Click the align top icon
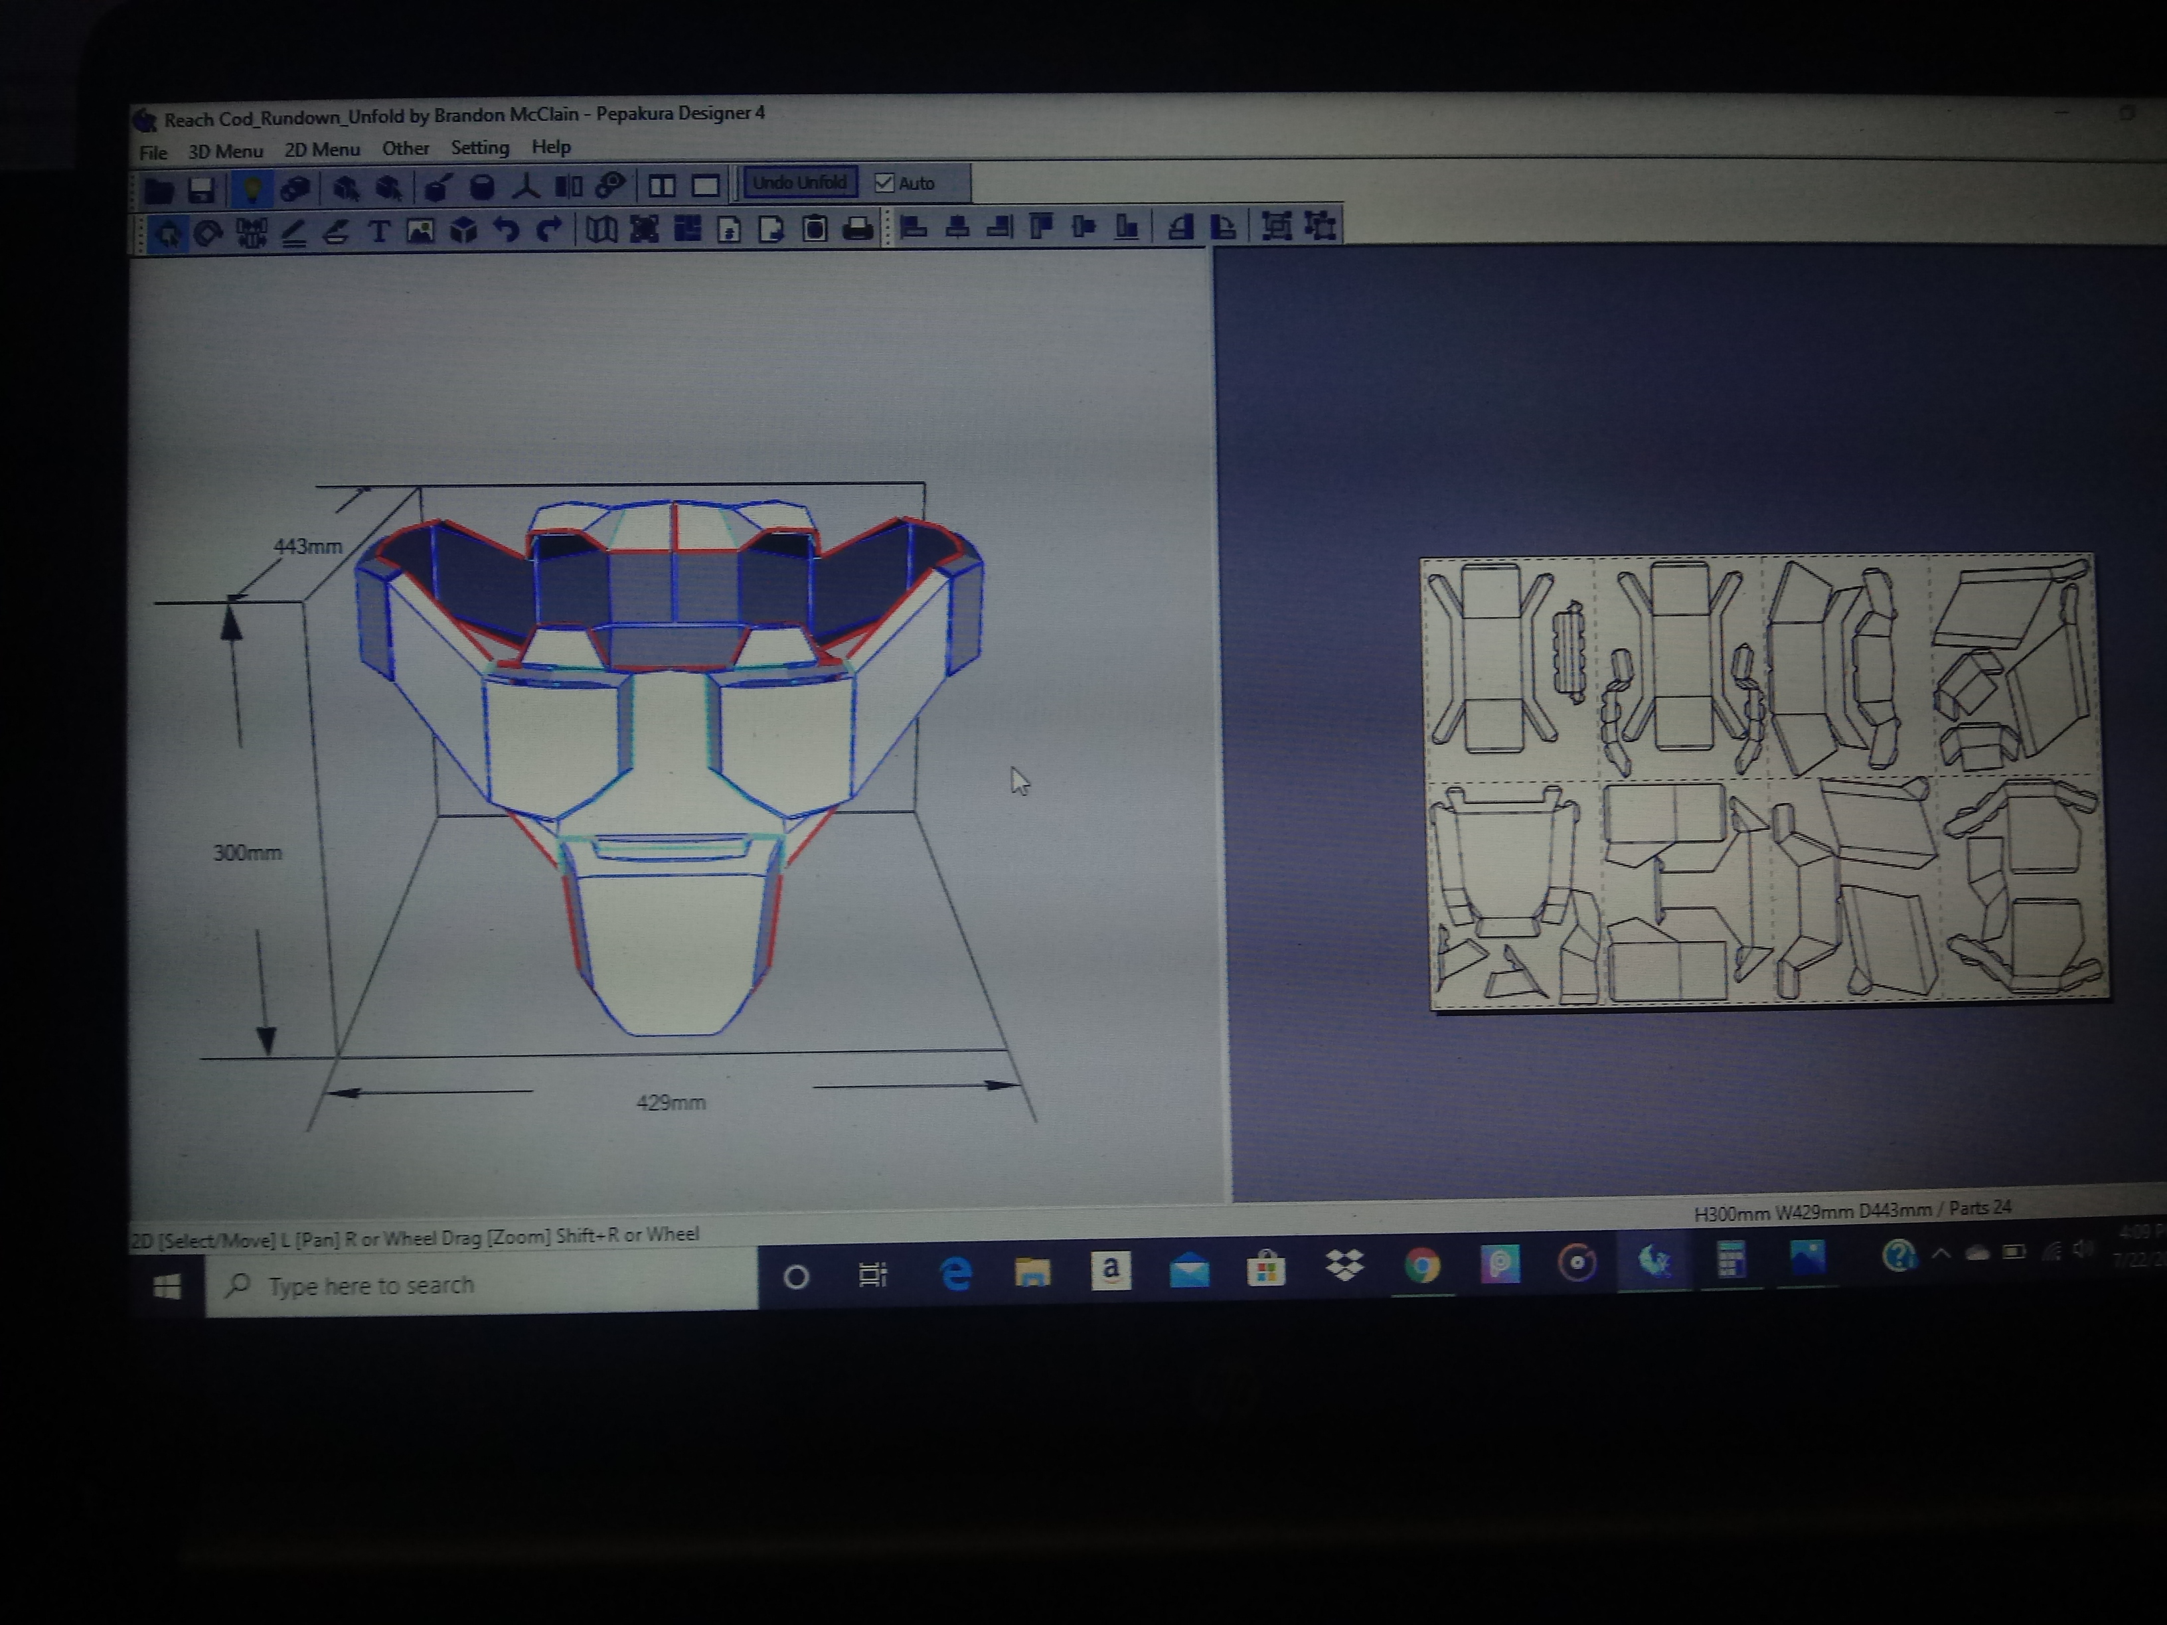2167x1625 pixels. (x=1042, y=227)
